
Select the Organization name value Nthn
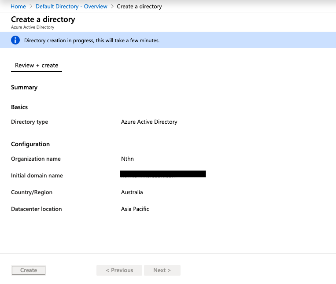click(128, 159)
